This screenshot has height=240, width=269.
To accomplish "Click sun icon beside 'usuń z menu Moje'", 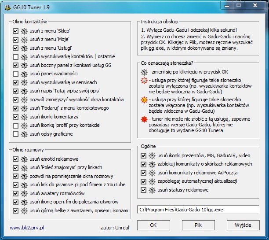I will coord(24,40).
